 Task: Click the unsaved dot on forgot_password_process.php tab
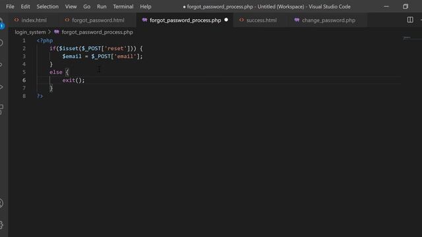point(226,20)
